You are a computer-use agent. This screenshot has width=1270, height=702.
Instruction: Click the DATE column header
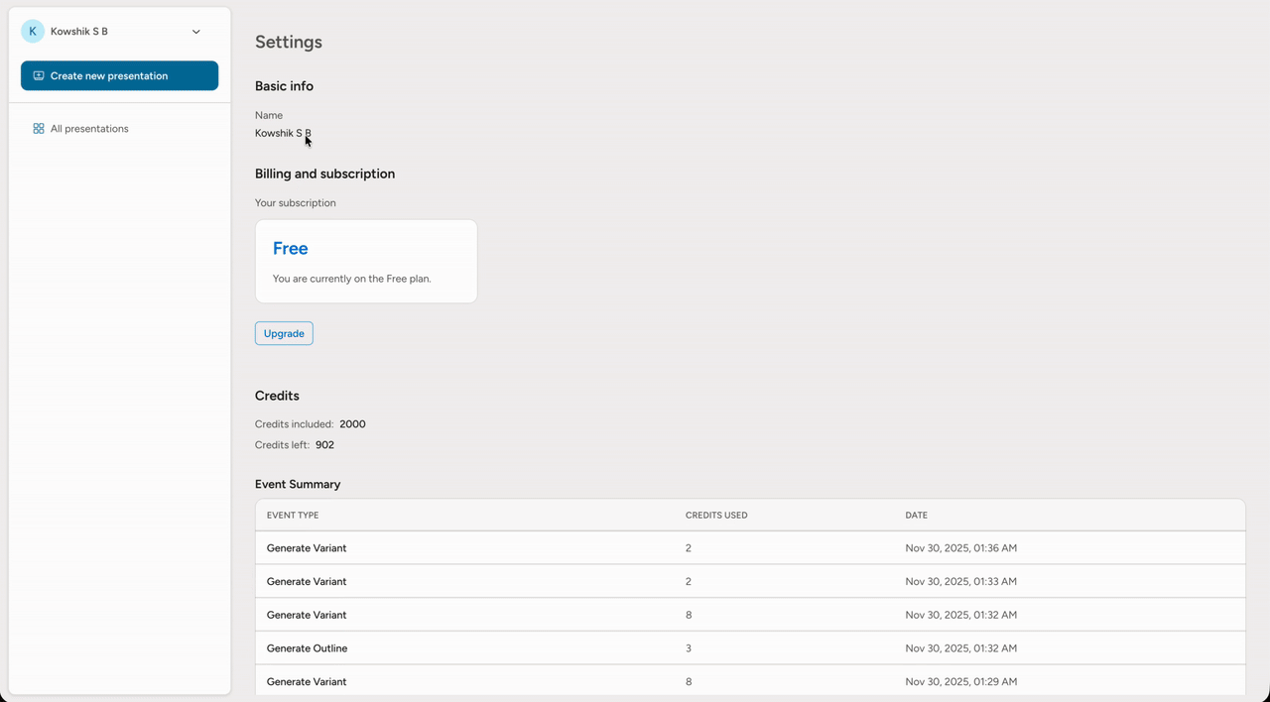[917, 516]
